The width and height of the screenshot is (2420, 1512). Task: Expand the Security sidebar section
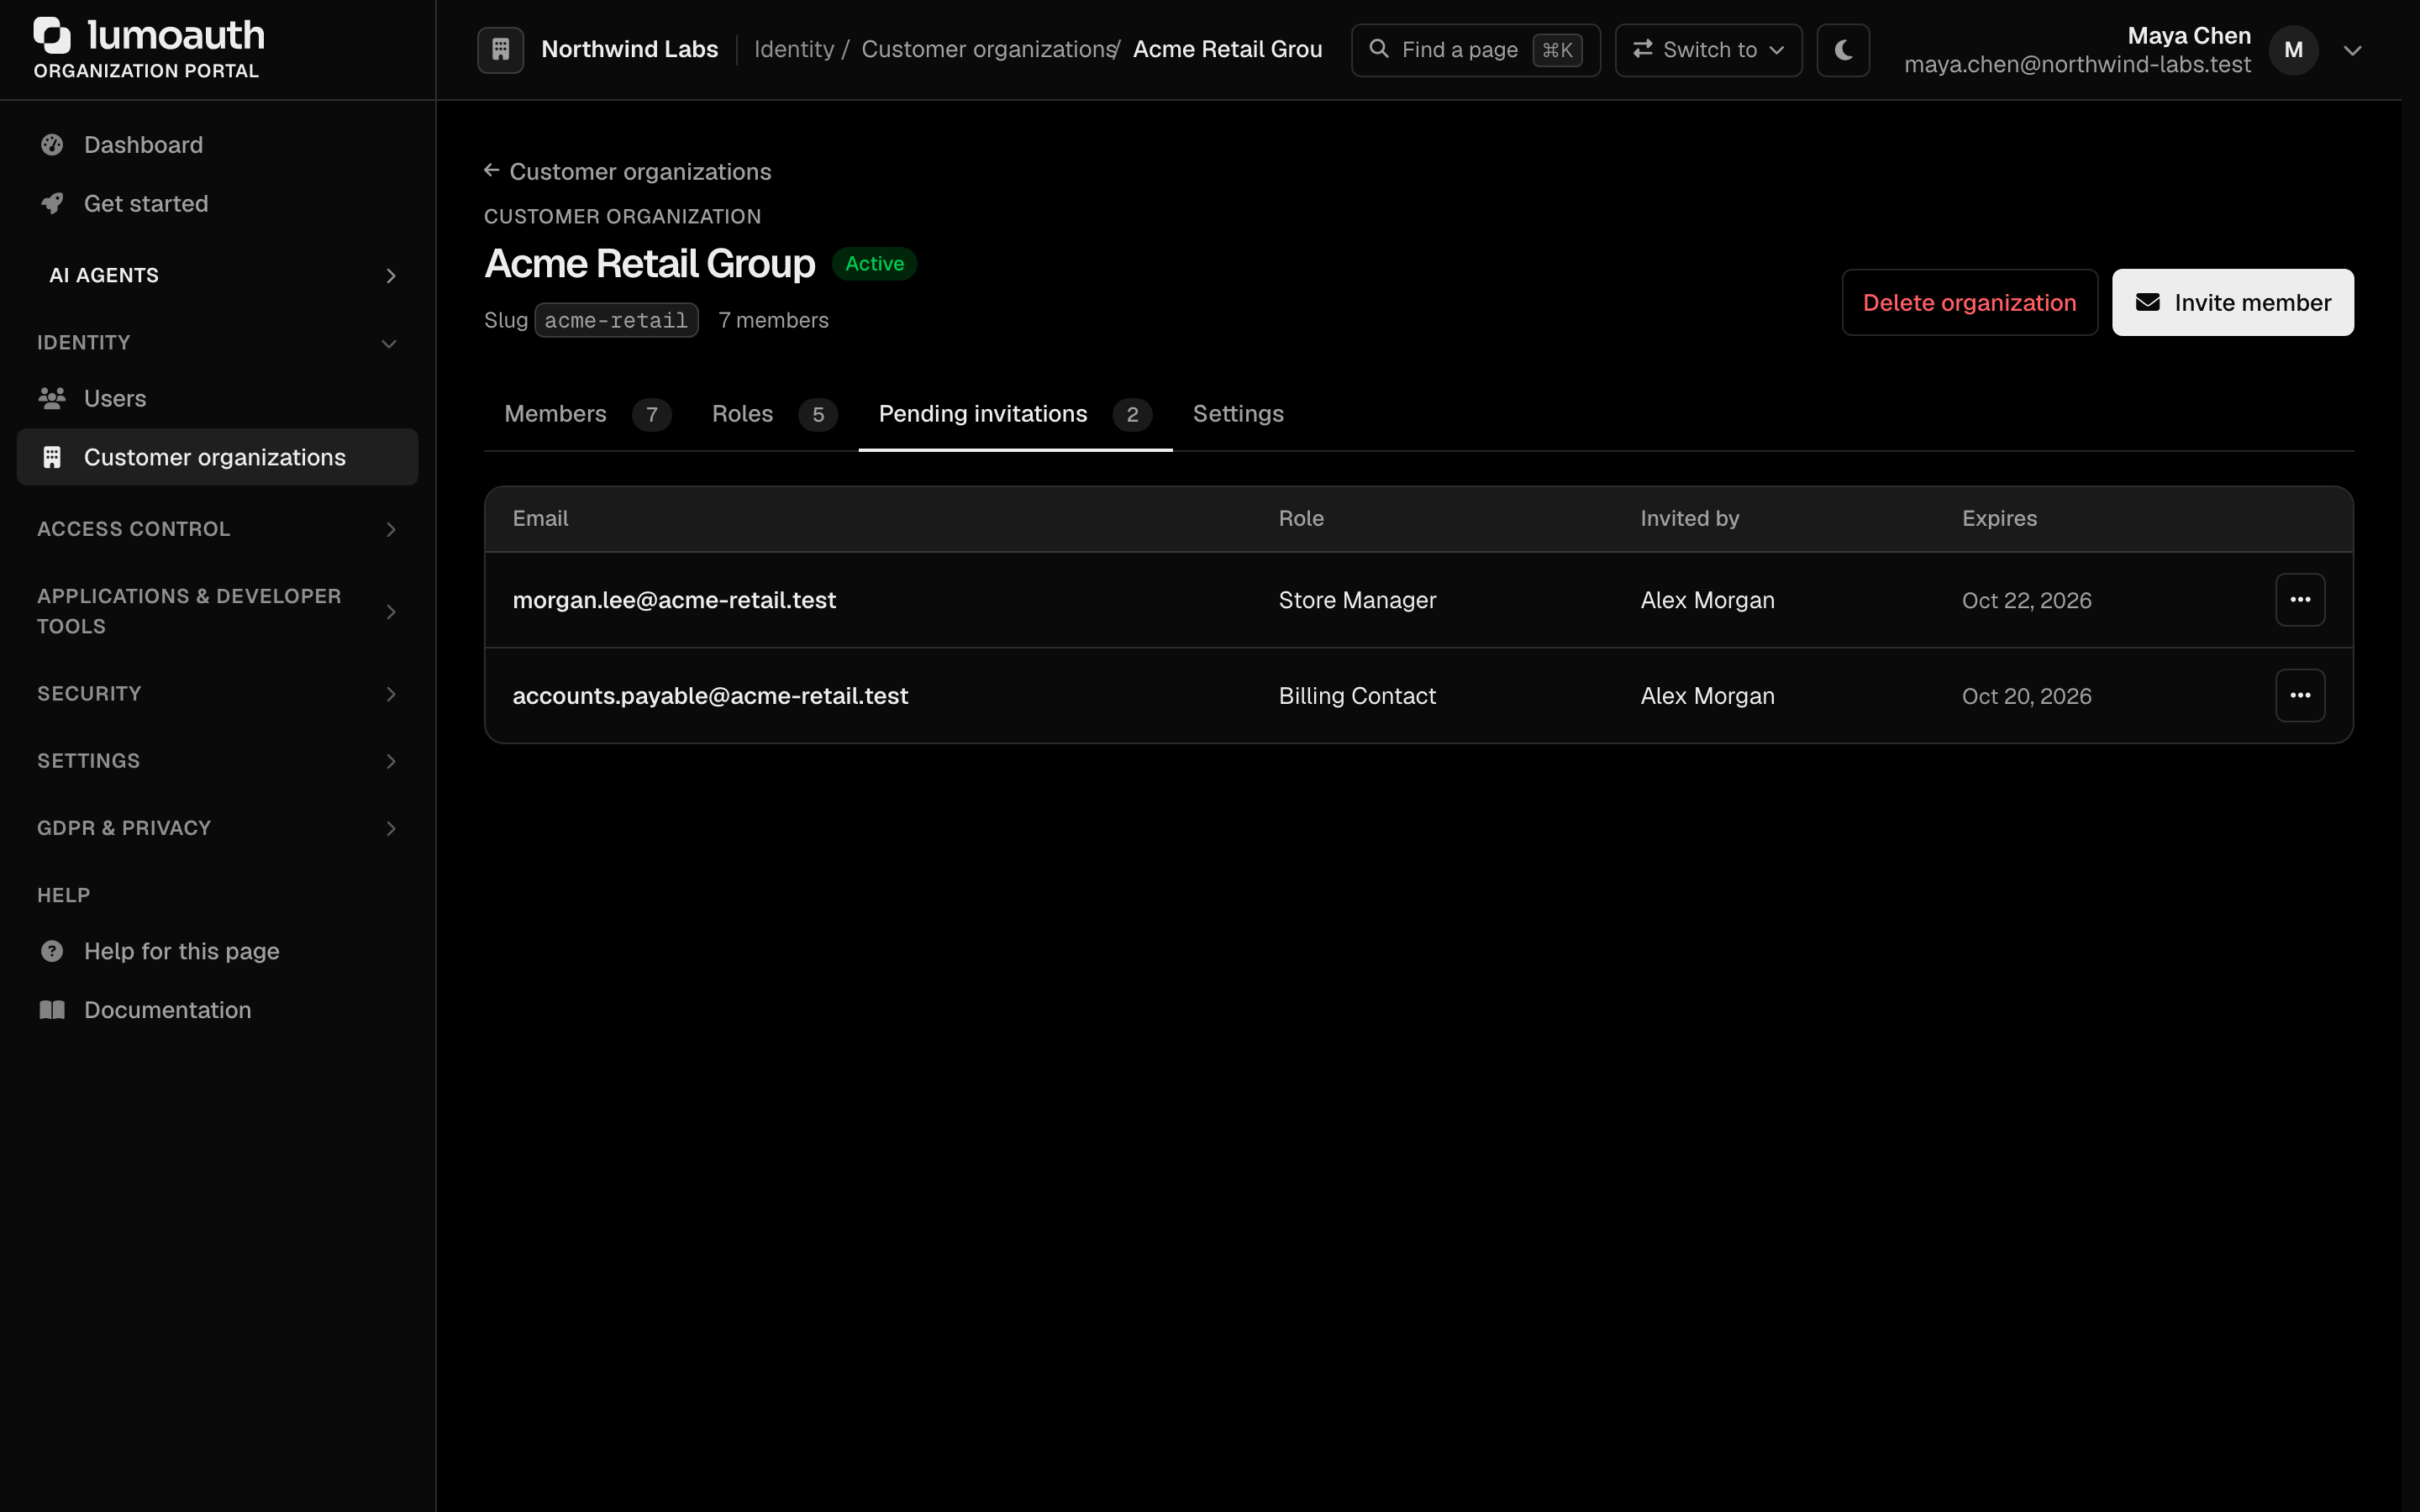click(x=218, y=694)
